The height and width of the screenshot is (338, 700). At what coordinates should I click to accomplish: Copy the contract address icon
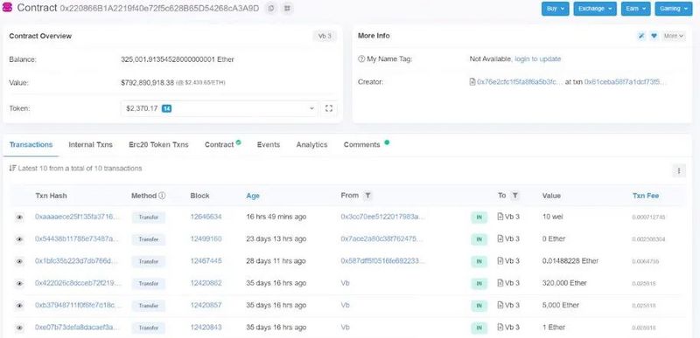270,9
